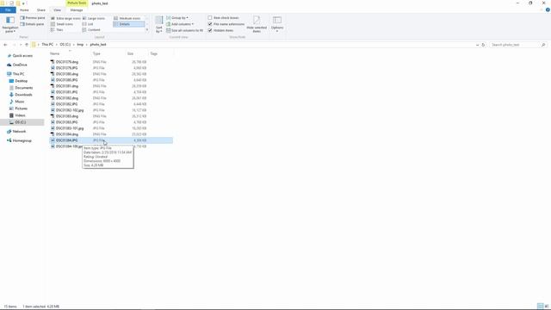
Task: Select Content layout
Action: pyautogui.click(x=91, y=30)
